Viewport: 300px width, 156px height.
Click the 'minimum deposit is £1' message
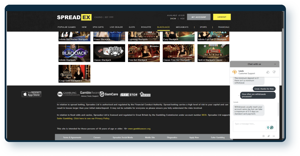[x=248, y=80]
